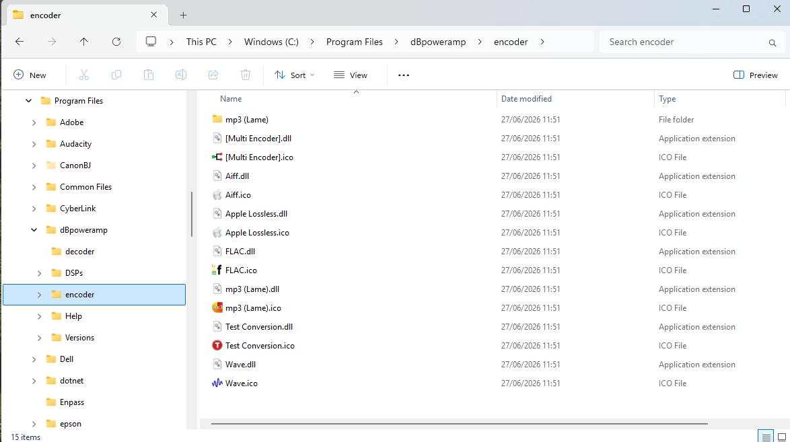
Task: Collapse the Program Files tree node
Action: (x=29, y=101)
